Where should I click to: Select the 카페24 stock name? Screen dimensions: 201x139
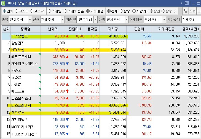point(16,84)
